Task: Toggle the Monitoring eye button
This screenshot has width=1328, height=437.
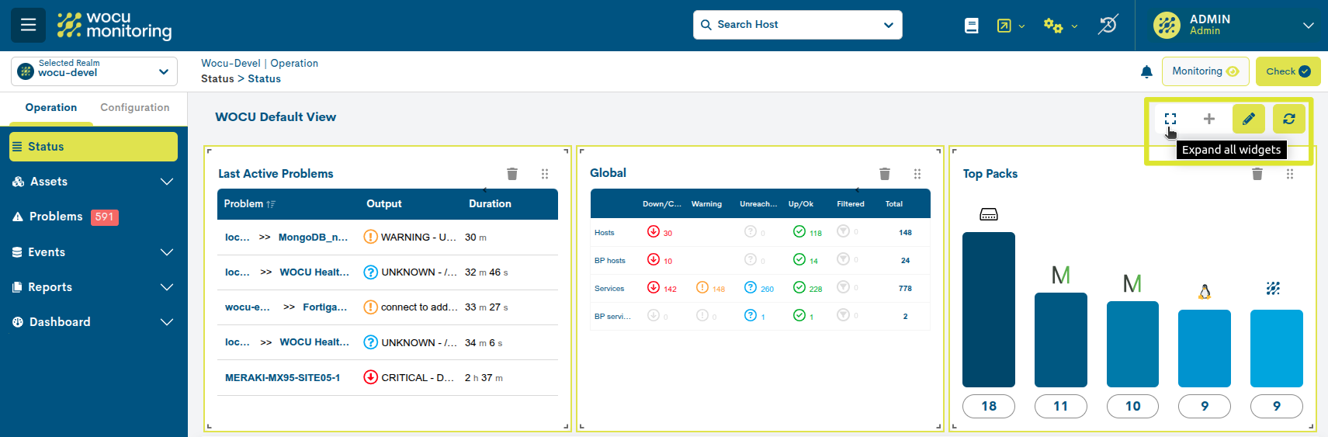Action: click(1205, 71)
